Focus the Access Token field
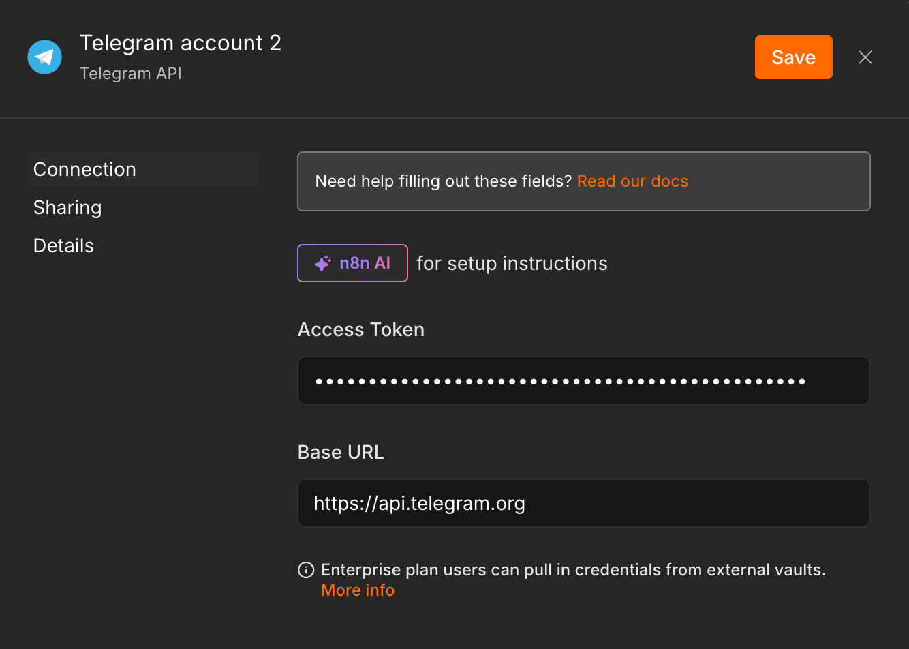Screen dimensions: 909x649 tap(584, 380)
